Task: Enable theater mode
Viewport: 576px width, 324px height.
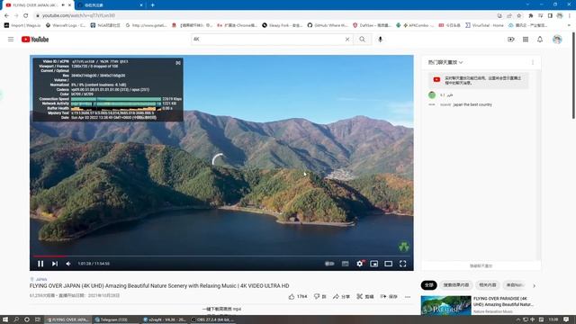Action: (388, 264)
